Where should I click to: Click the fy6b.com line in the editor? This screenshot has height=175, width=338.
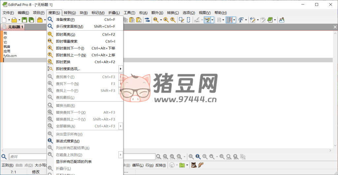tap(10, 56)
